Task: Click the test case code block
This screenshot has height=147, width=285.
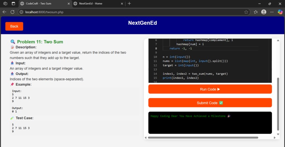Action: click(75, 128)
